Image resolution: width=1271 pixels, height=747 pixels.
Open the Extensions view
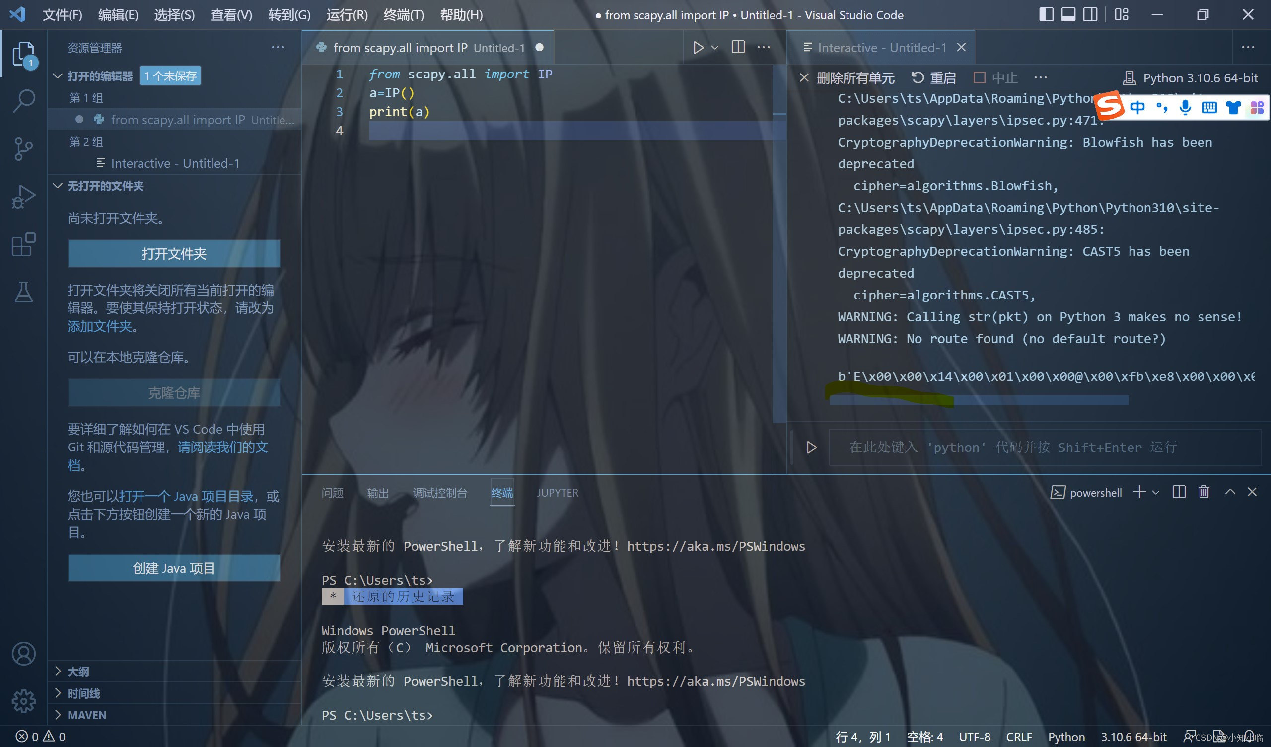coord(24,245)
